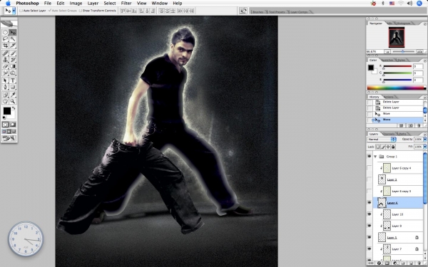Viewport: 428px width, 267px height.
Task: Select the Brush tool
Action: (x=13, y=53)
